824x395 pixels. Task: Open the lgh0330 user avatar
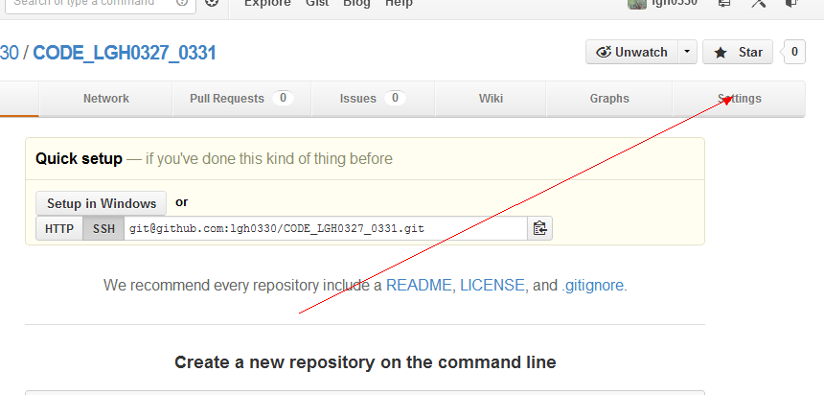(637, 3)
